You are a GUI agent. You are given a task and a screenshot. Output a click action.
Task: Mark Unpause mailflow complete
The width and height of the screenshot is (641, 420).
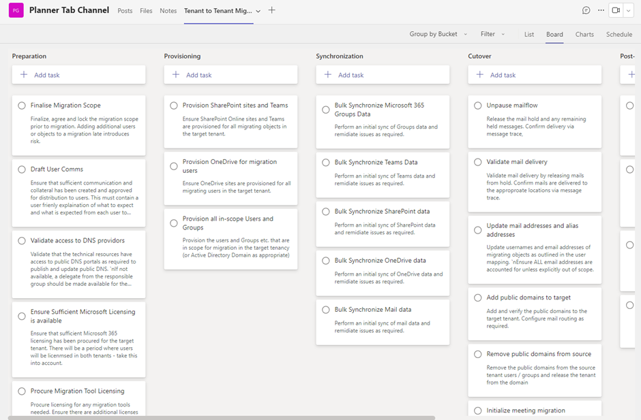(x=477, y=106)
